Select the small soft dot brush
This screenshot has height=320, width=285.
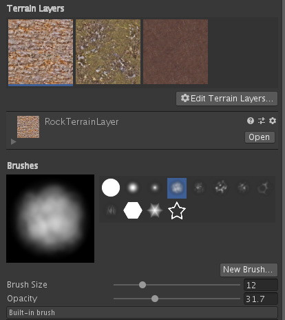click(155, 188)
